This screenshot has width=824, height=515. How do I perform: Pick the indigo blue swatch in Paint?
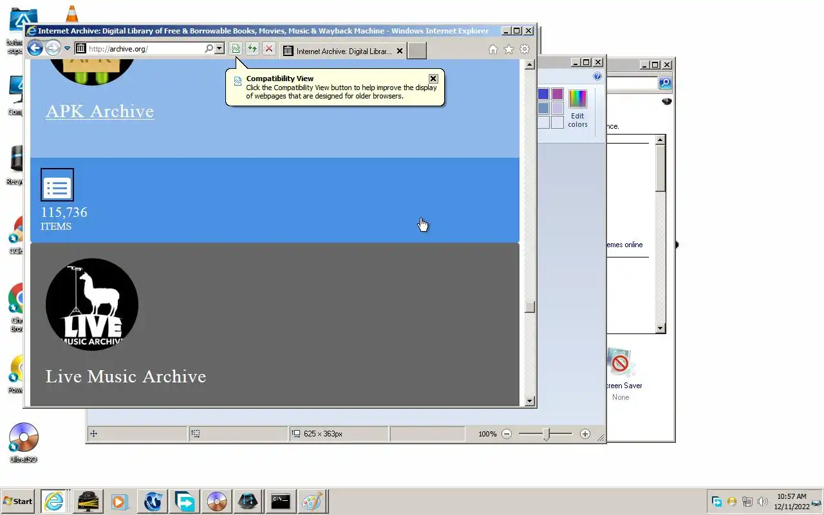coord(543,95)
